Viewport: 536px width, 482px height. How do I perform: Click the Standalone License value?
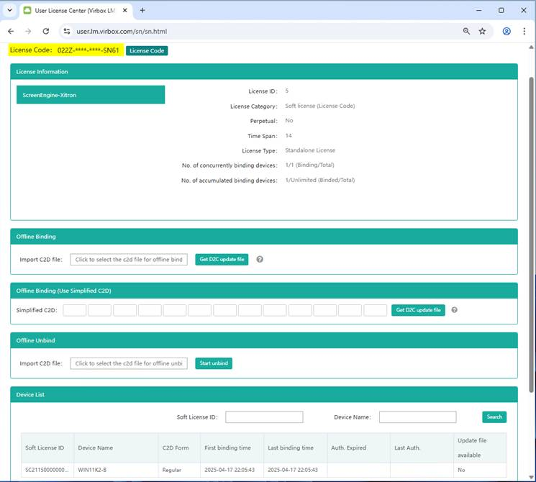(310, 150)
